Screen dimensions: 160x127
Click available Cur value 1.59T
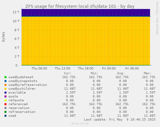point(71,93)
